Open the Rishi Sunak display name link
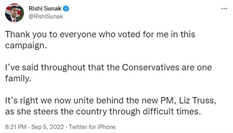 click(x=45, y=8)
